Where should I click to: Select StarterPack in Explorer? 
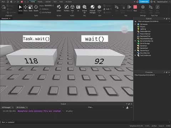144,48
